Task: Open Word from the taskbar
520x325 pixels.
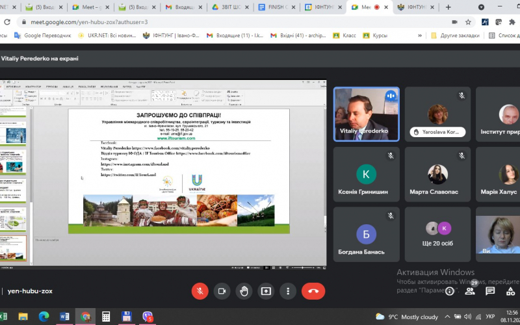Action: (x=64, y=317)
